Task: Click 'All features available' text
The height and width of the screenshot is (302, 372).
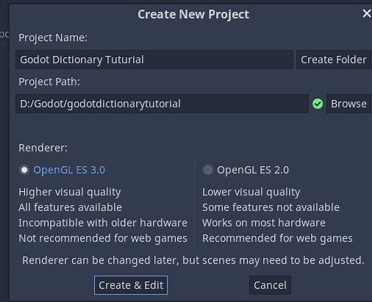Action: pyautogui.click(x=70, y=207)
